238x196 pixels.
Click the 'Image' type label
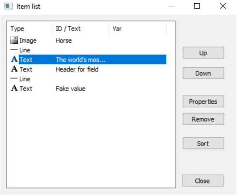28,41
